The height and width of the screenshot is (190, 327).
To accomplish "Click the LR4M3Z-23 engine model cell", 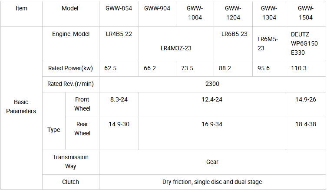I will pos(176,48).
